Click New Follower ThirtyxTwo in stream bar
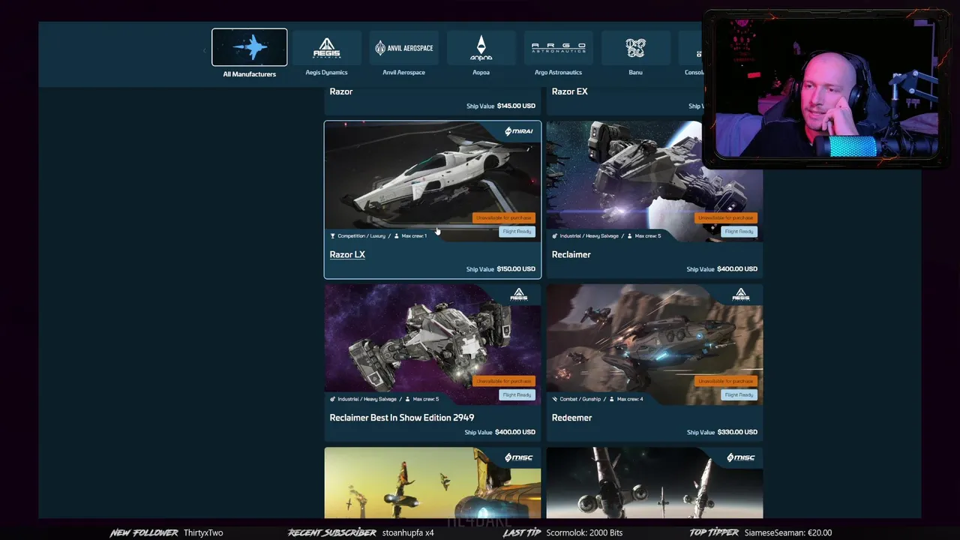 pos(166,532)
